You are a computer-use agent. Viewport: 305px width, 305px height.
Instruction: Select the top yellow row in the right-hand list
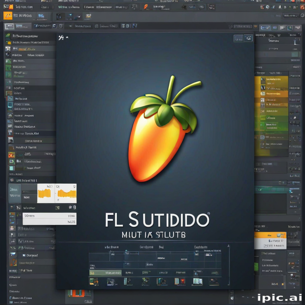click(x=271, y=79)
